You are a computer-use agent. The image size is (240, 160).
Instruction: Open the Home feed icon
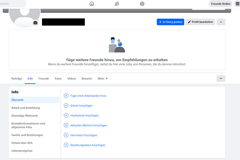(x=92, y=4)
